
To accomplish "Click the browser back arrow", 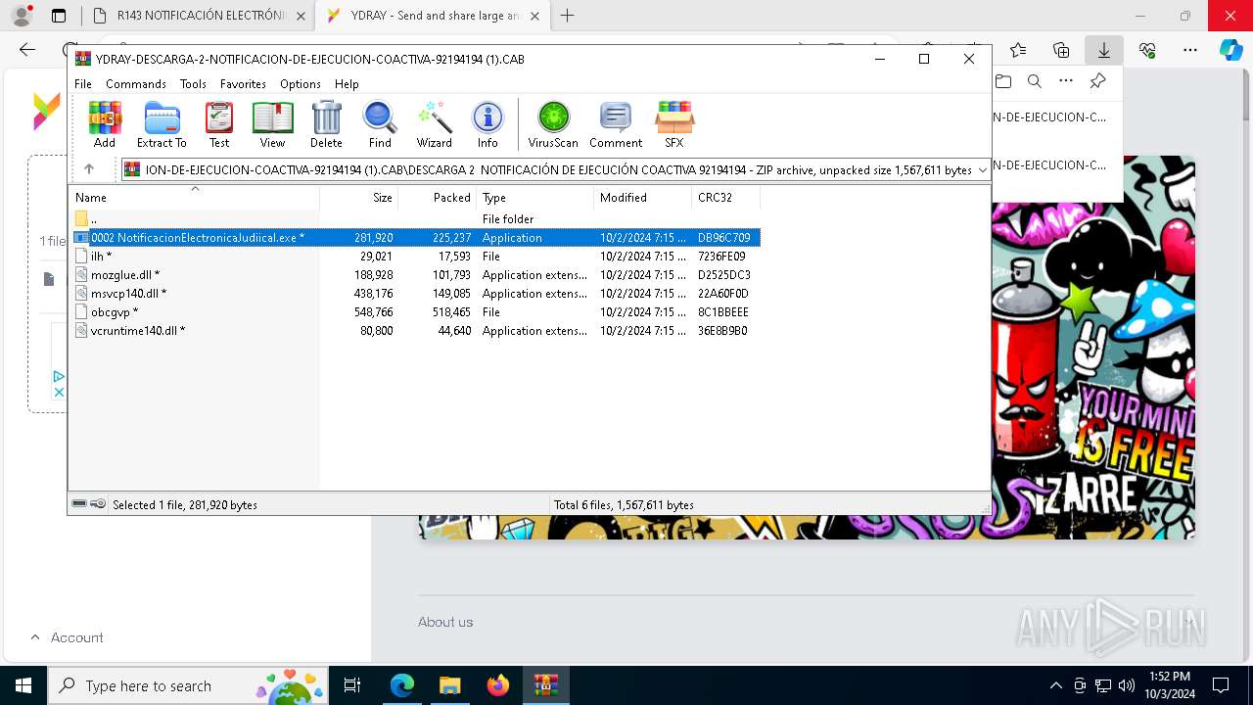I will (27, 50).
